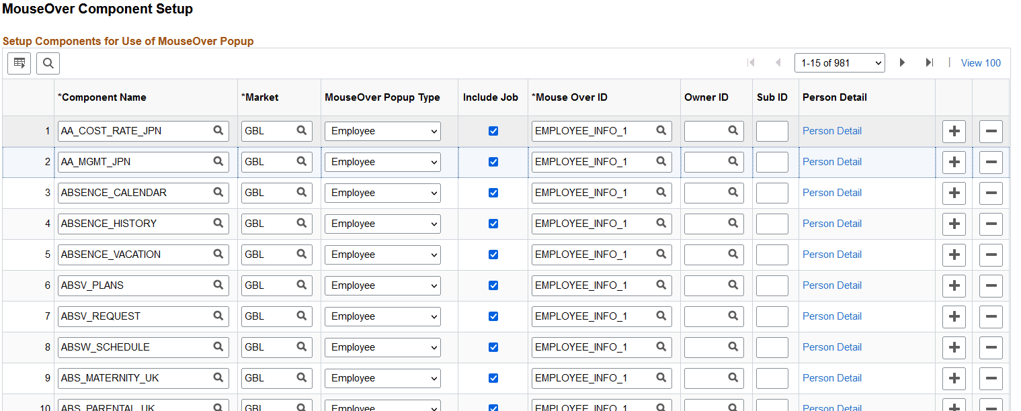This screenshot has width=1021, height=411.
Task: Uncheck Include Job for AA_COST_RATE_JPN
Action: [x=493, y=130]
